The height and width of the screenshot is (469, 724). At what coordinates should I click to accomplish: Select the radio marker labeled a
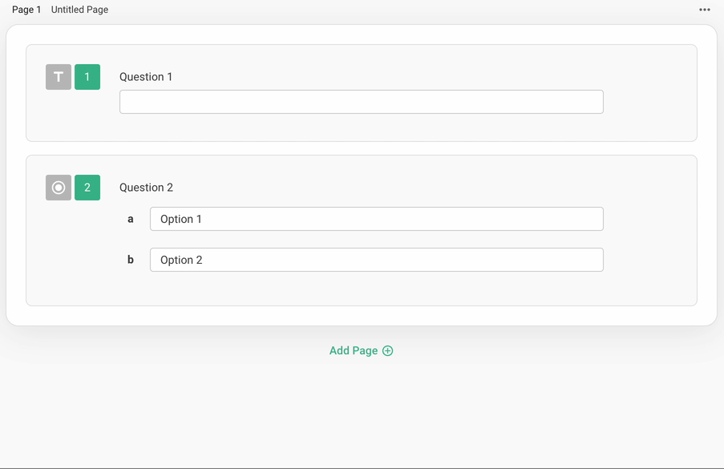(x=131, y=218)
